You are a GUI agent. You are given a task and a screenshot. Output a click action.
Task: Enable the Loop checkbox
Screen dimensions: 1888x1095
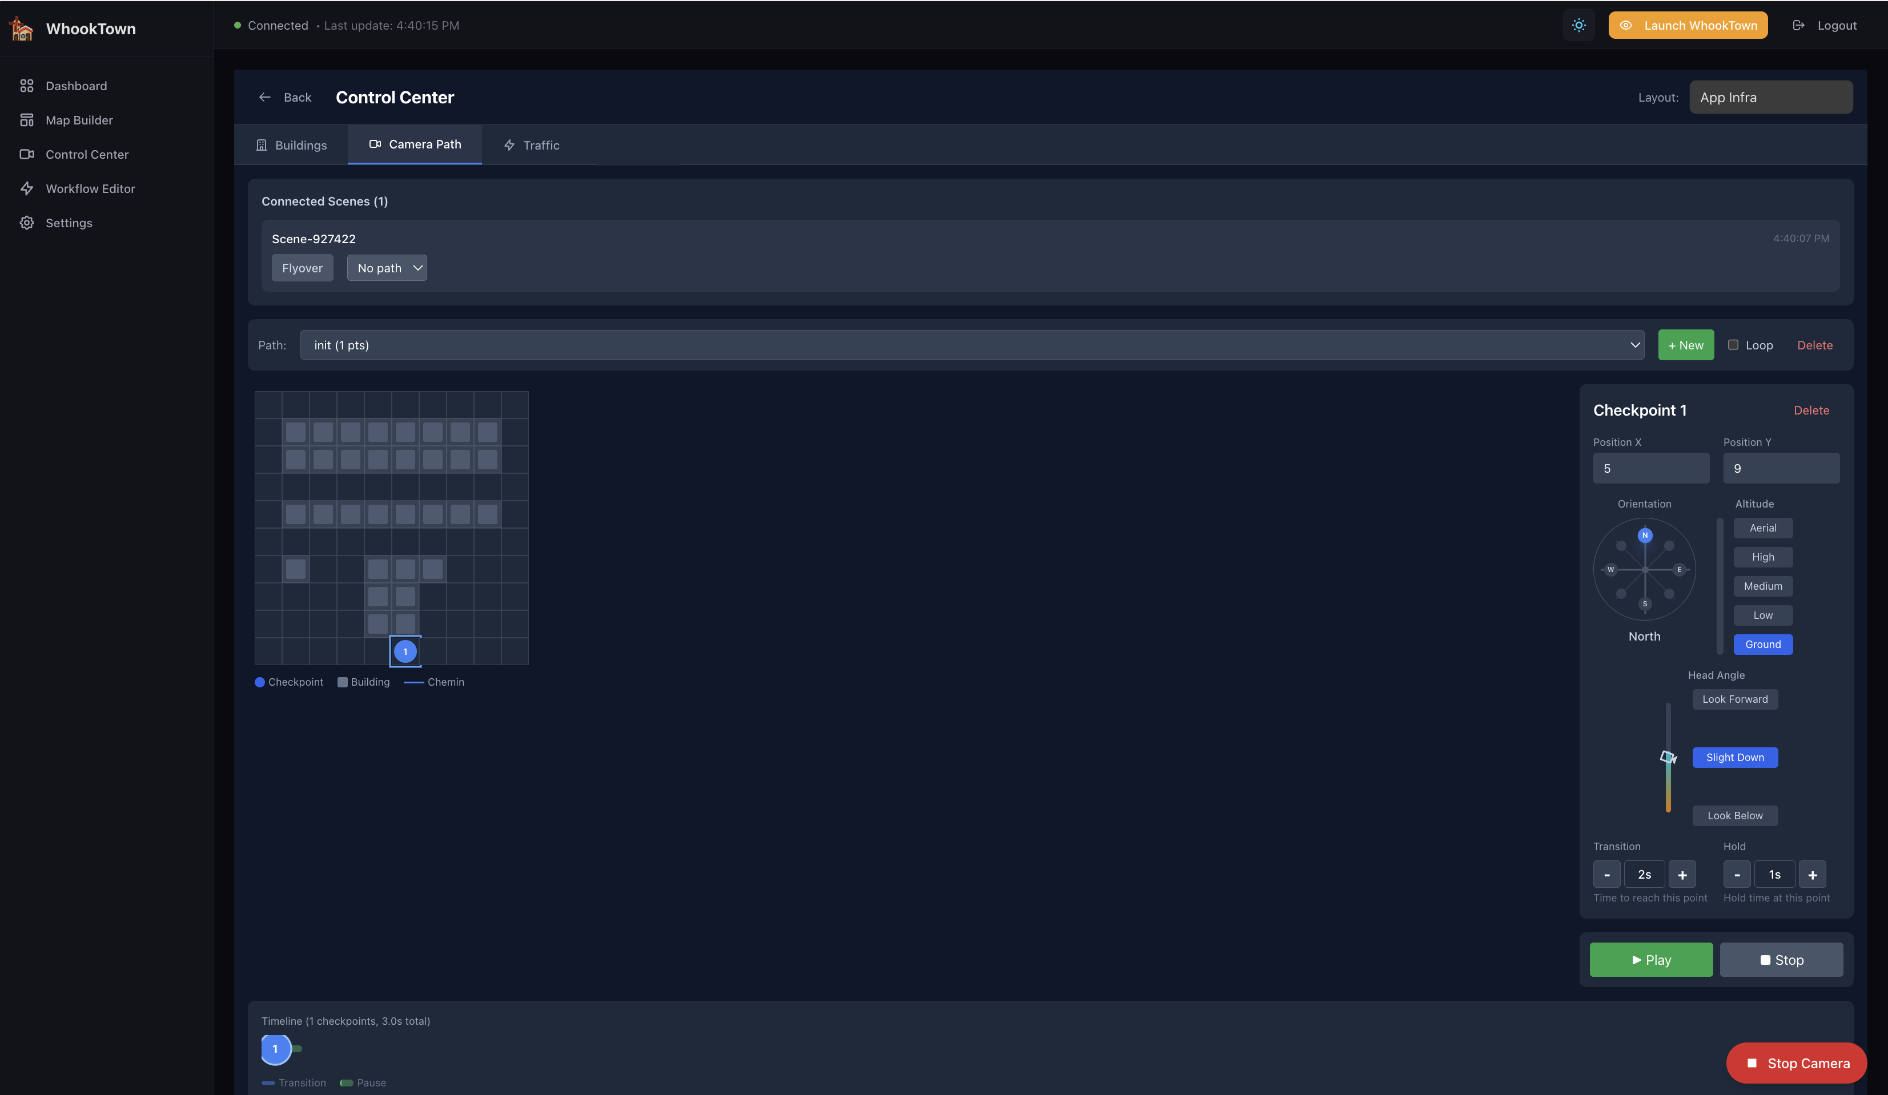[1732, 344]
